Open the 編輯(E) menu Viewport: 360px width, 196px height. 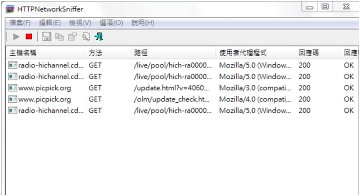pos(50,23)
